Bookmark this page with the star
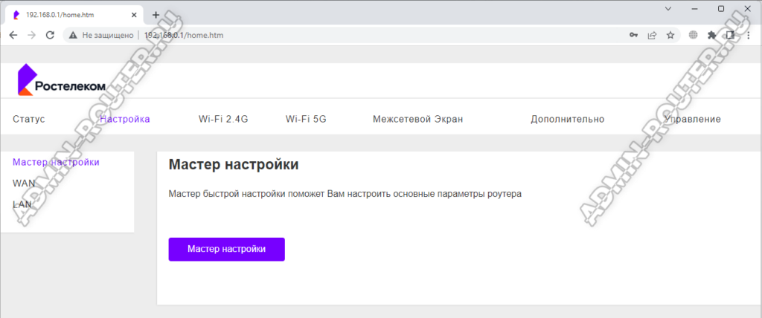 click(x=670, y=35)
